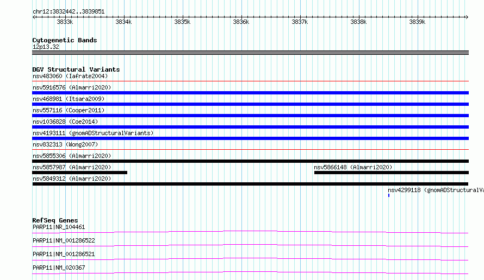Select nsv5866148 (Almarri2020) label

(353, 167)
